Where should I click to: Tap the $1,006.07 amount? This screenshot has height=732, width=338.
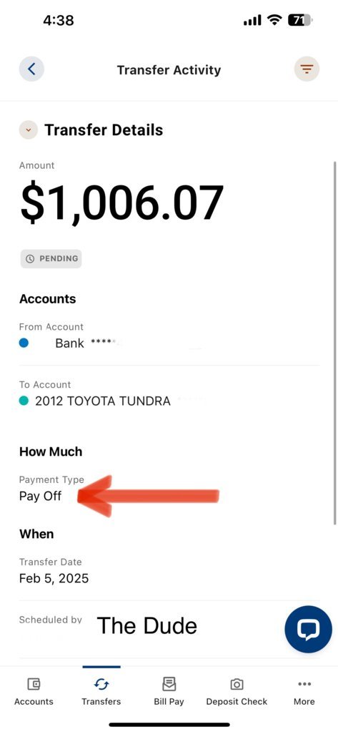click(x=122, y=203)
